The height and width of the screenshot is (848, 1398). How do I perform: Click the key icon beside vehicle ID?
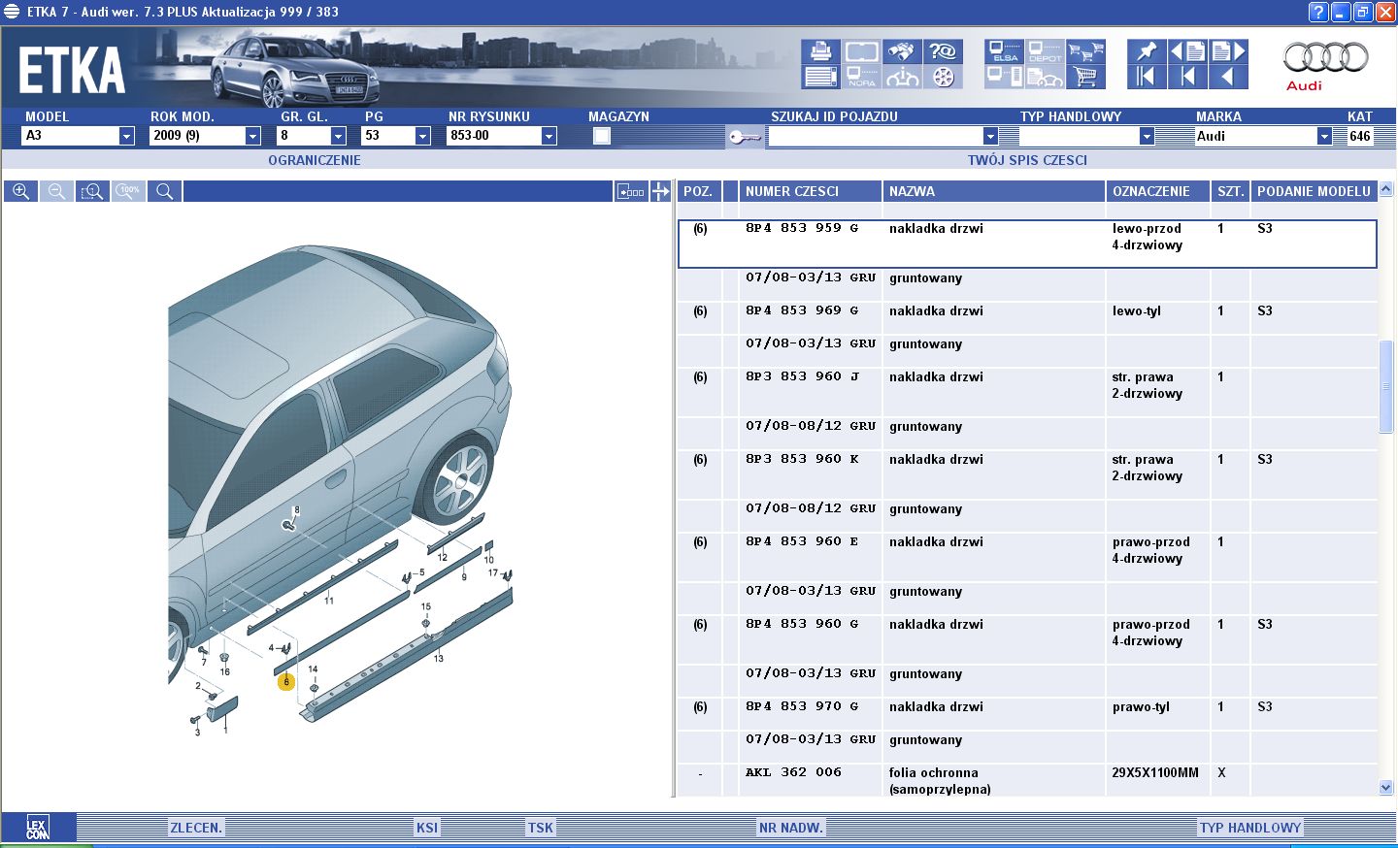[x=745, y=137]
